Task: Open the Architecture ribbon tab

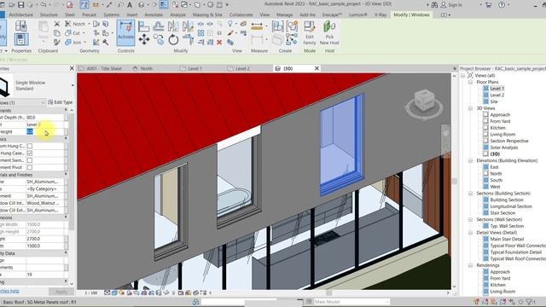Action: pyautogui.click(x=20, y=15)
